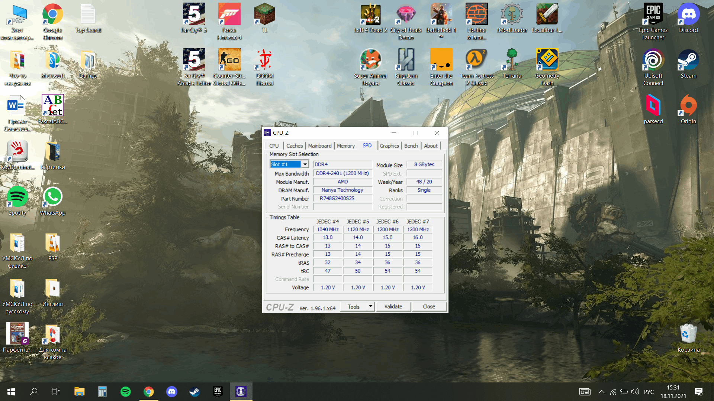Show hidden tray icons chevron

pyautogui.click(x=601, y=392)
